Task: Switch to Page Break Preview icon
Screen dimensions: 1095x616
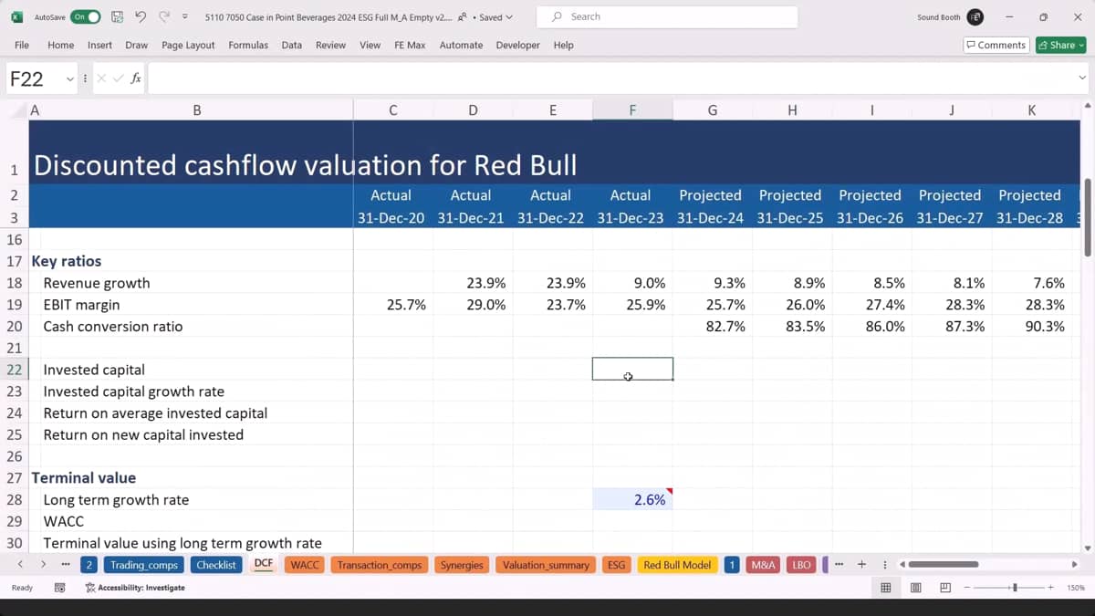Action: pyautogui.click(x=945, y=588)
